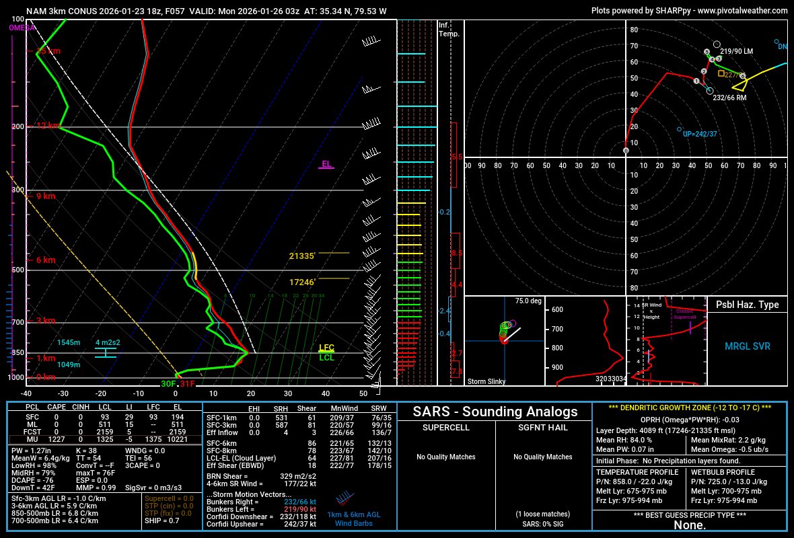Click the 75.0 deg Storm Slinky angle

click(x=528, y=301)
